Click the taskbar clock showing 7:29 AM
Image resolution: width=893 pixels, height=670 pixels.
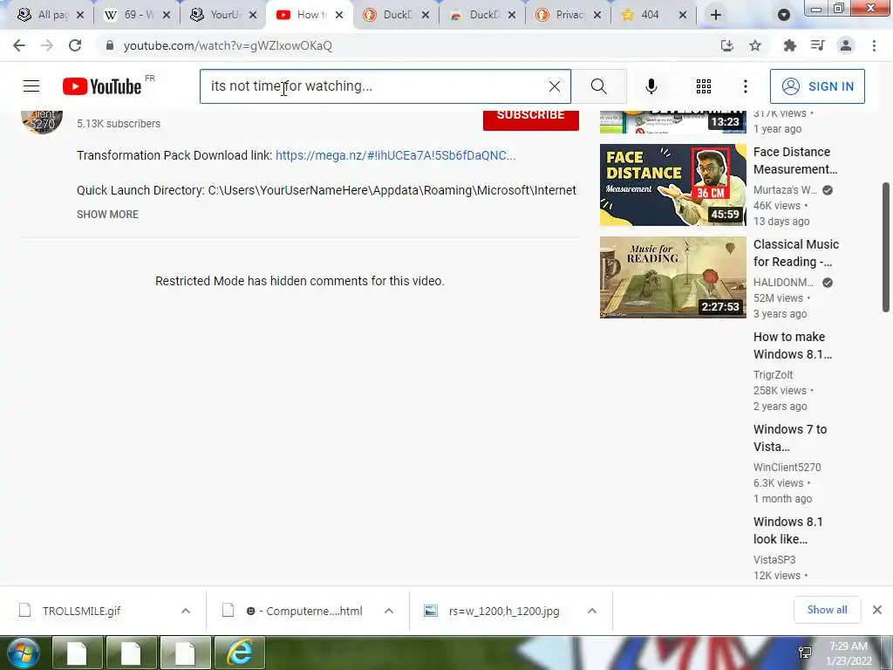click(849, 653)
